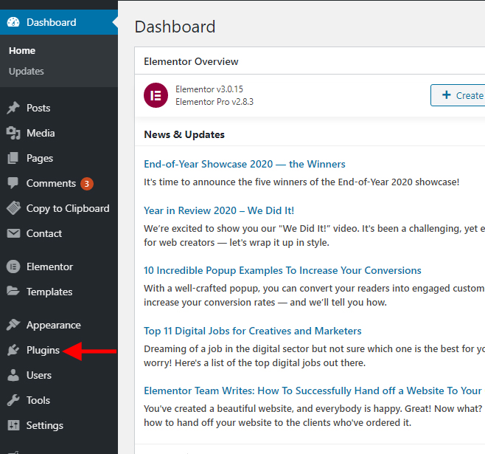This screenshot has height=454, width=485.
Task: Click the Elementor Overview widget title
Action: coord(191,61)
